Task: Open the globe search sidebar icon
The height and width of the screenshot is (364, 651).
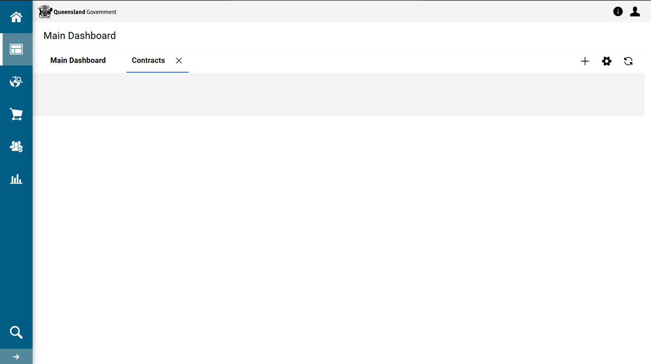Action: pyautogui.click(x=16, y=82)
